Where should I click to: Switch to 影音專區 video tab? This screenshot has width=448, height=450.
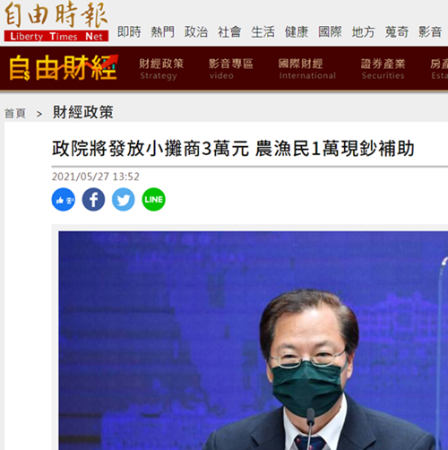pyautogui.click(x=231, y=69)
